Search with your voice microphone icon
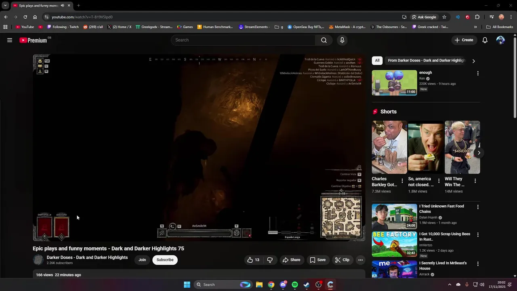This screenshot has width=517, height=291. [x=342, y=40]
